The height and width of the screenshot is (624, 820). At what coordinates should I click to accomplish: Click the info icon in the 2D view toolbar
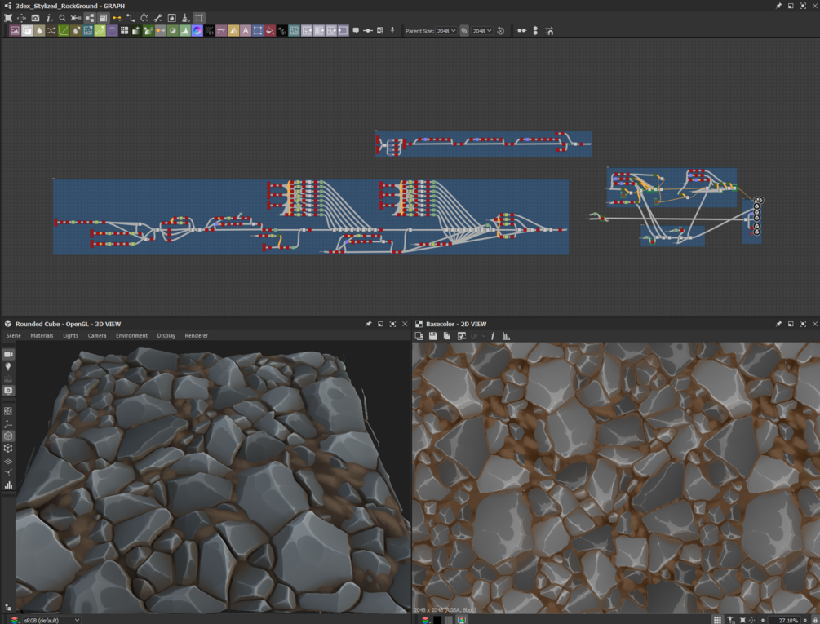[x=493, y=336]
